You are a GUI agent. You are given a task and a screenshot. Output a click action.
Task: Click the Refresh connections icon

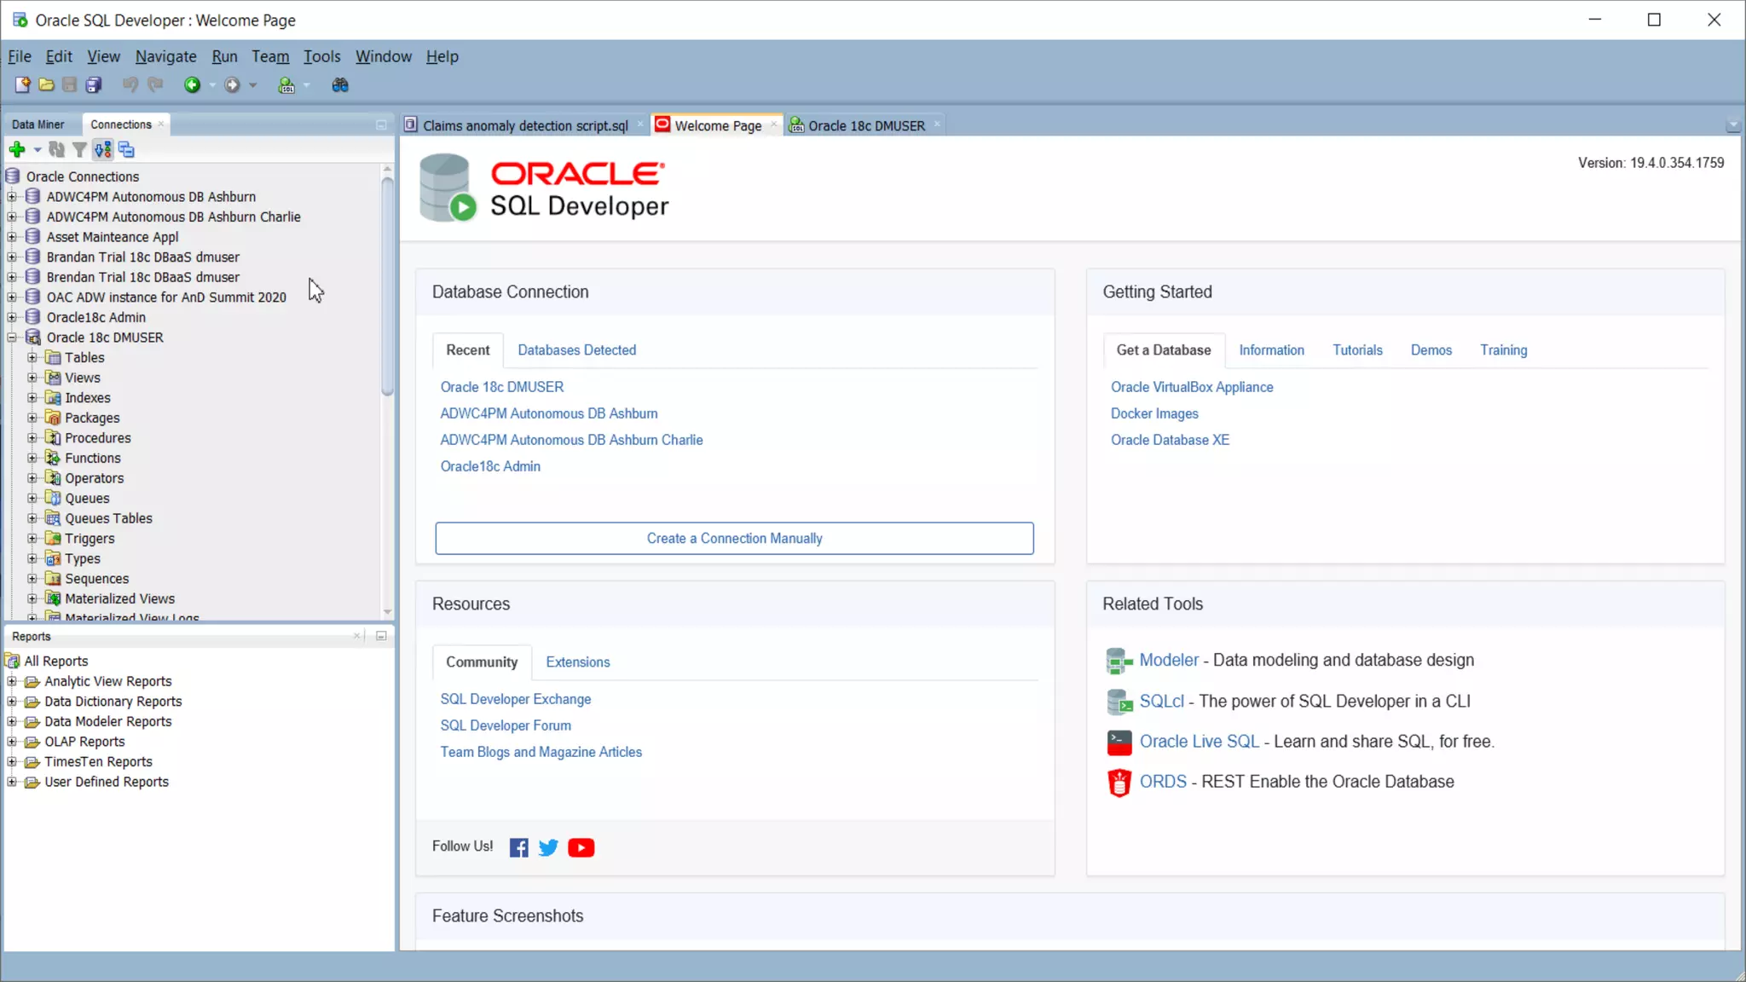56,150
